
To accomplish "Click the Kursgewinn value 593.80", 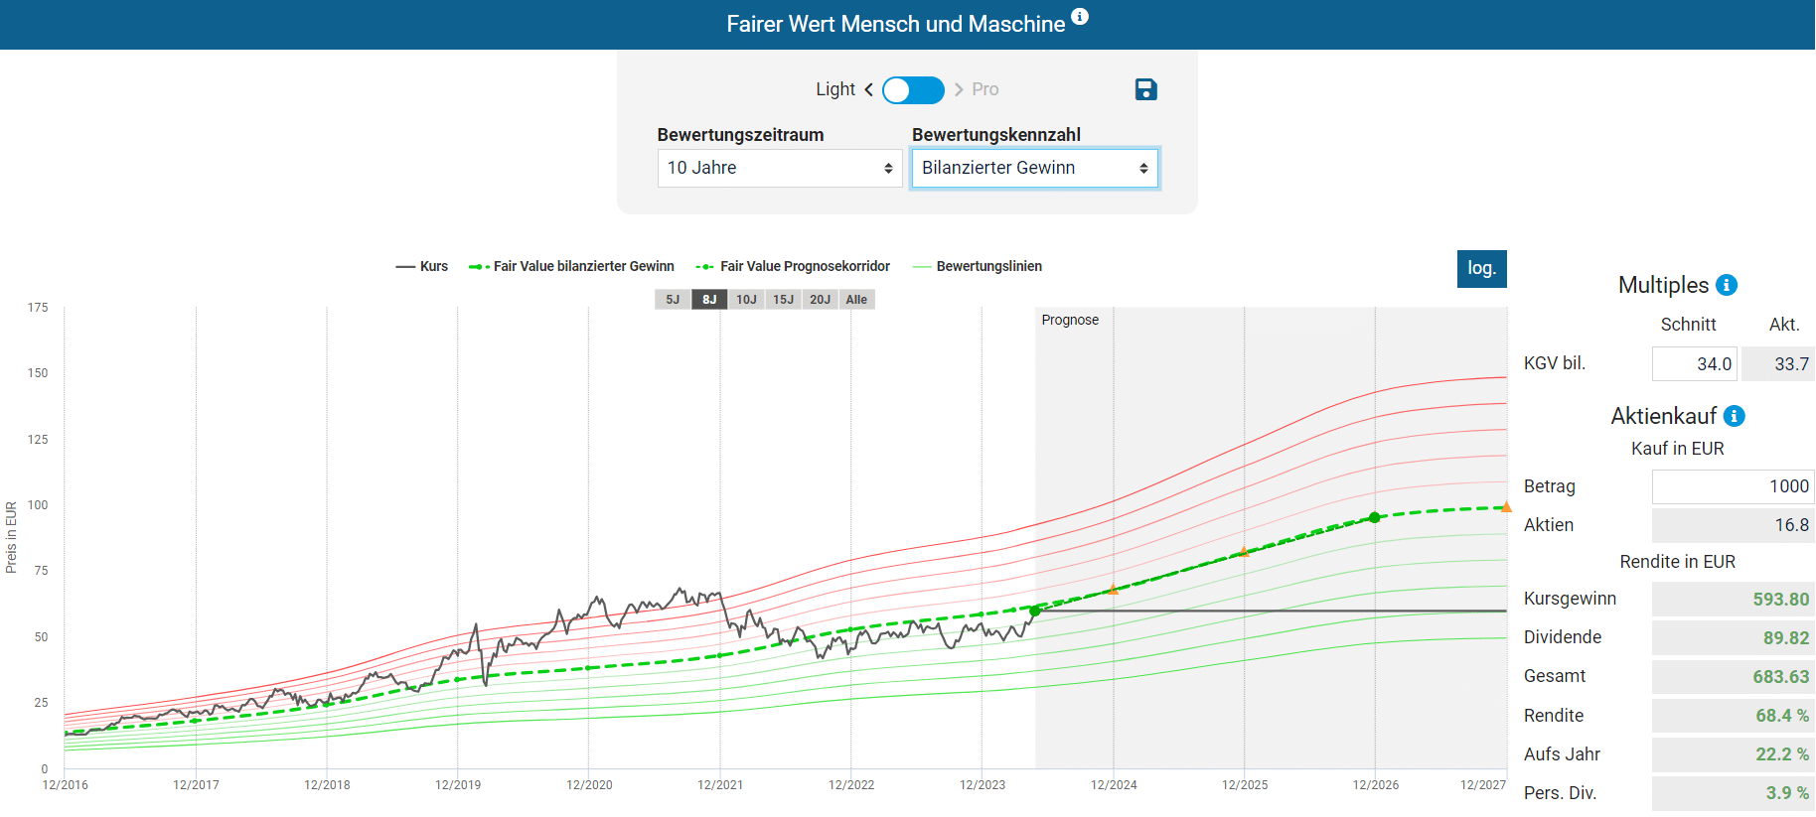I will (x=1733, y=600).
